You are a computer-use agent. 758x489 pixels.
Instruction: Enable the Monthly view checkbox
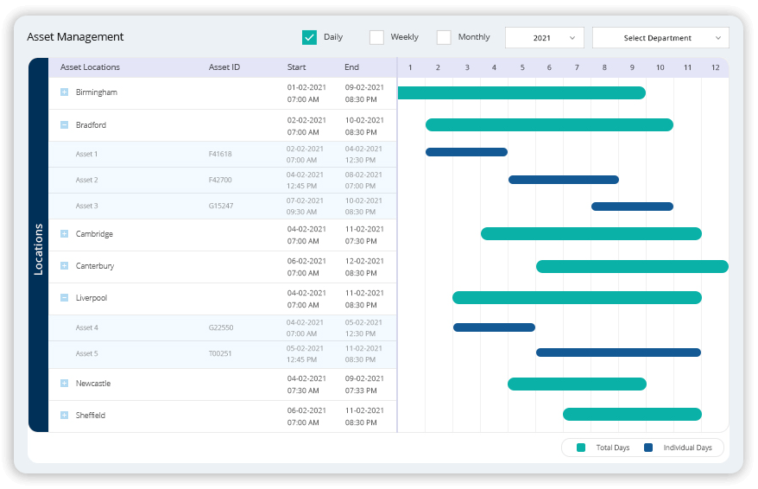[x=444, y=37]
